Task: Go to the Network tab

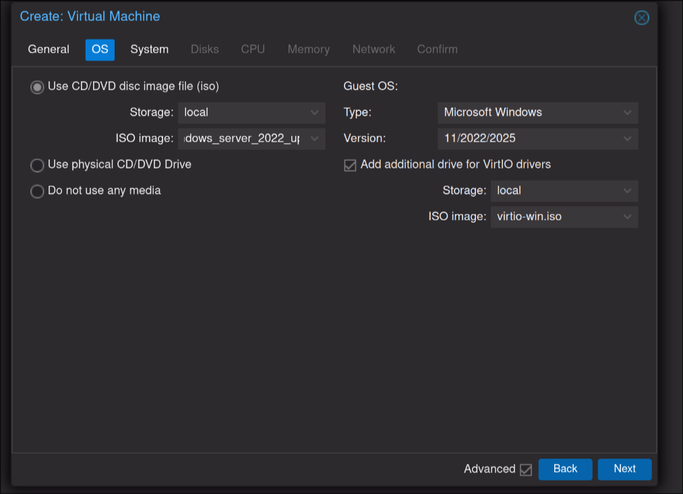Action: pyautogui.click(x=374, y=49)
